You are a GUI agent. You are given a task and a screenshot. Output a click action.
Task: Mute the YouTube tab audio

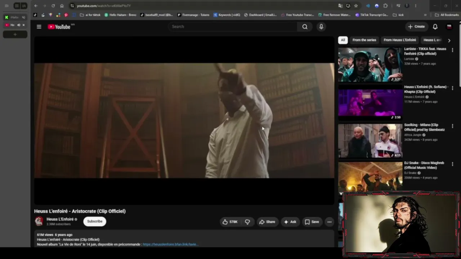pos(19,25)
